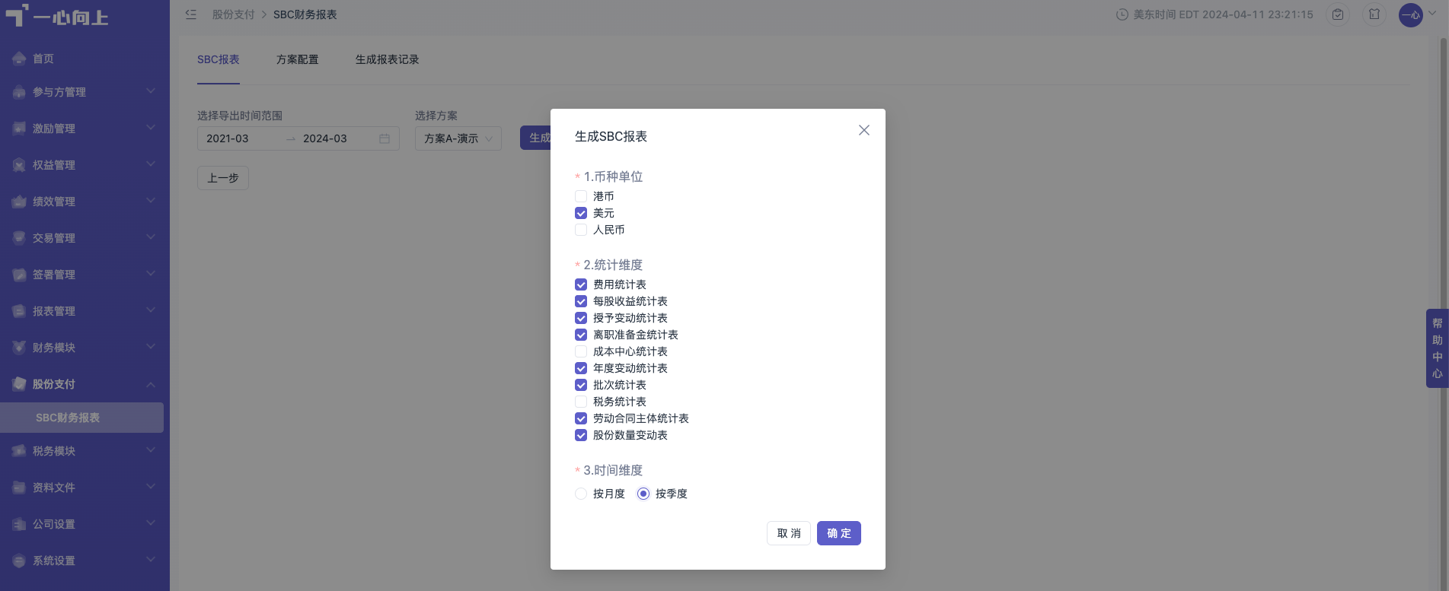Click the 交易管理 sidebar icon
The width and height of the screenshot is (1449, 591).
point(19,238)
